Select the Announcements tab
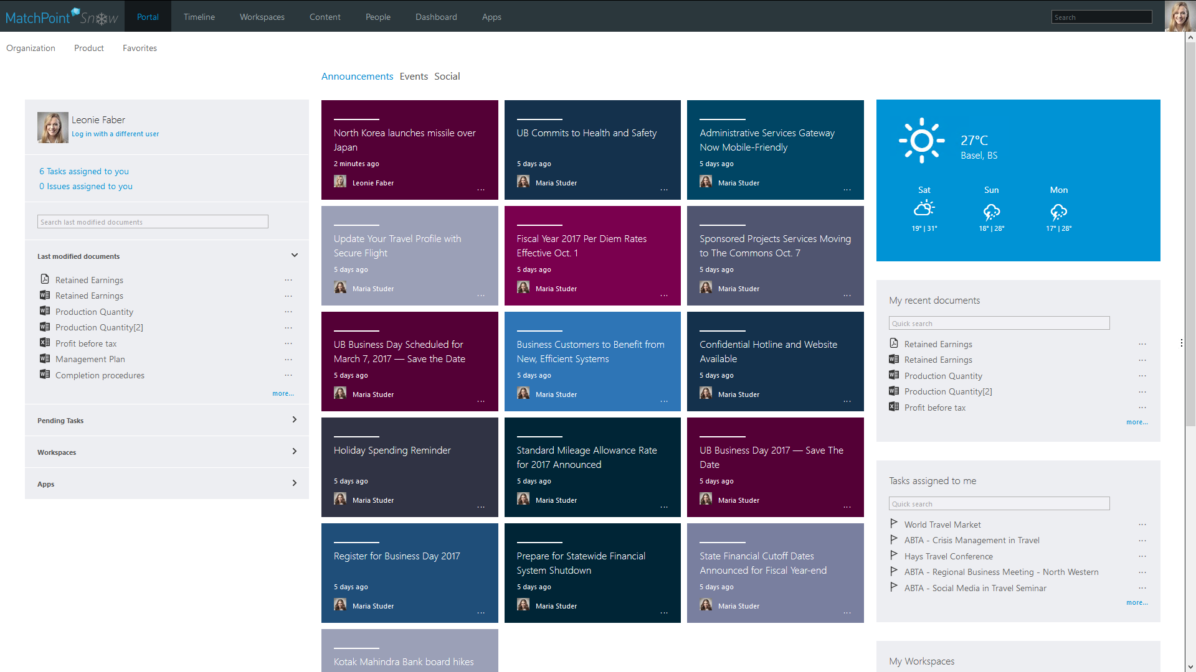This screenshot has height=672, width=1196. (x=358, y=76)
